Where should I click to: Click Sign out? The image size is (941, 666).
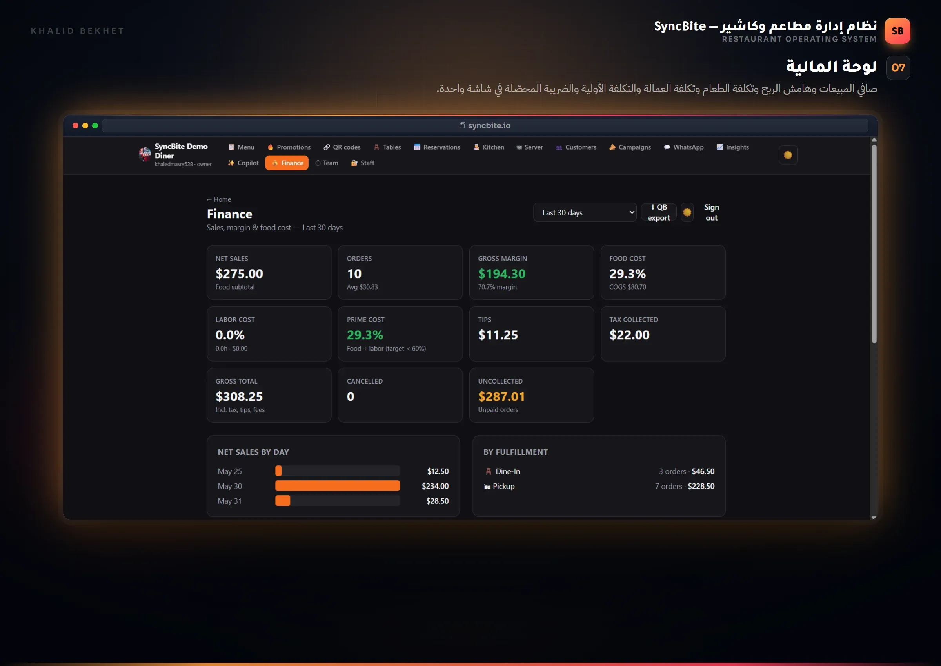click(711, 212)
